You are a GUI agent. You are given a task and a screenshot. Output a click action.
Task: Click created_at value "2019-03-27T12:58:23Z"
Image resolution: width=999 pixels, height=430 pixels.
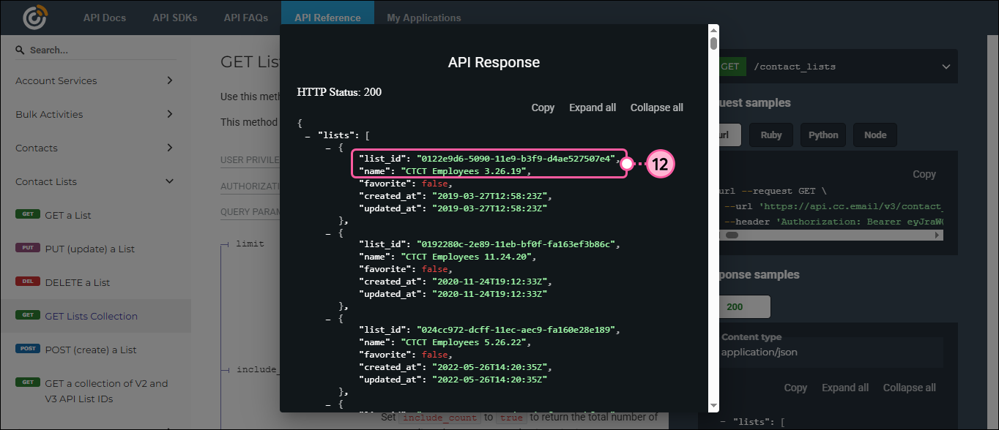[489, 196]
